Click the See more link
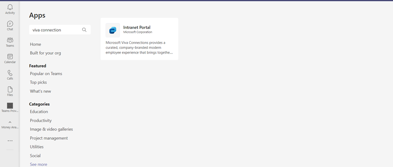 [38, 164]
